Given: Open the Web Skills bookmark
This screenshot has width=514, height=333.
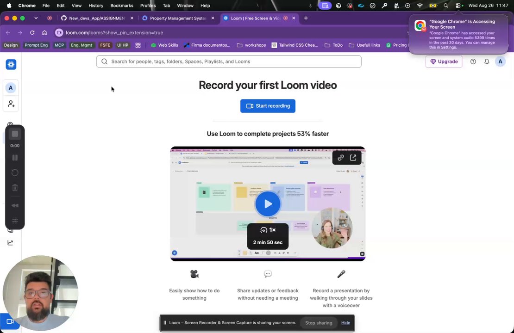Looking at the screenshot, I should coord(164,45).
